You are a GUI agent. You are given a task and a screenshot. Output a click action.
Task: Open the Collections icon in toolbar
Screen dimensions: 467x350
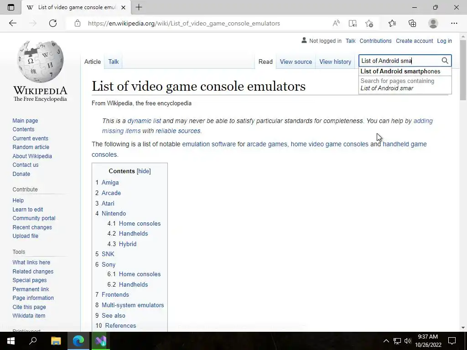pos(412,23)
